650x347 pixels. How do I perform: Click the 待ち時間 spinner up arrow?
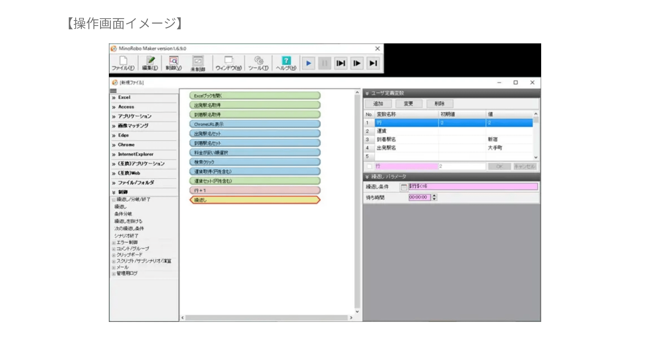tap(434, 196)
